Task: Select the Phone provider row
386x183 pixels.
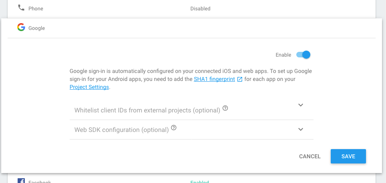Action: [191, 9]
